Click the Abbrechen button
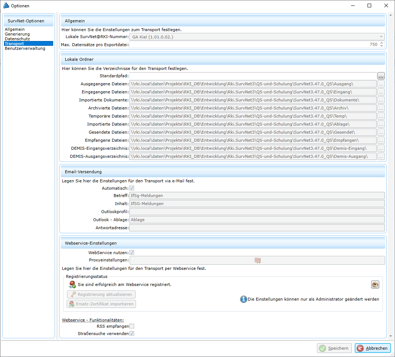Image resolution: width=395 pixels, height=357 pixels. [373, 348]
